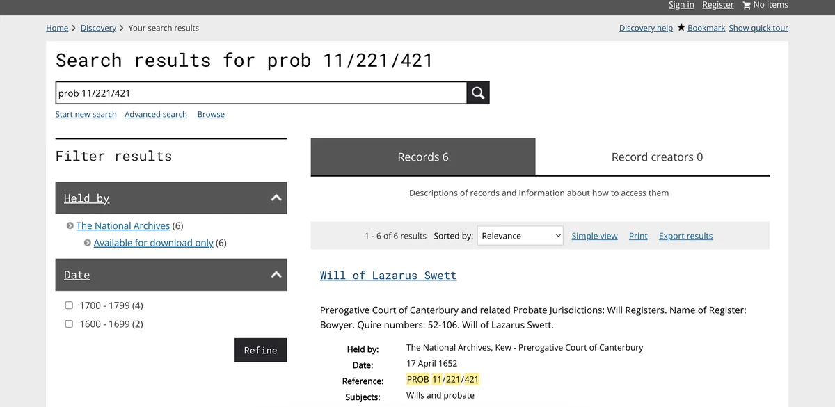Switch to Simple view
The height and width of the screenshot is (407, 835).
(x=594, y=236)
